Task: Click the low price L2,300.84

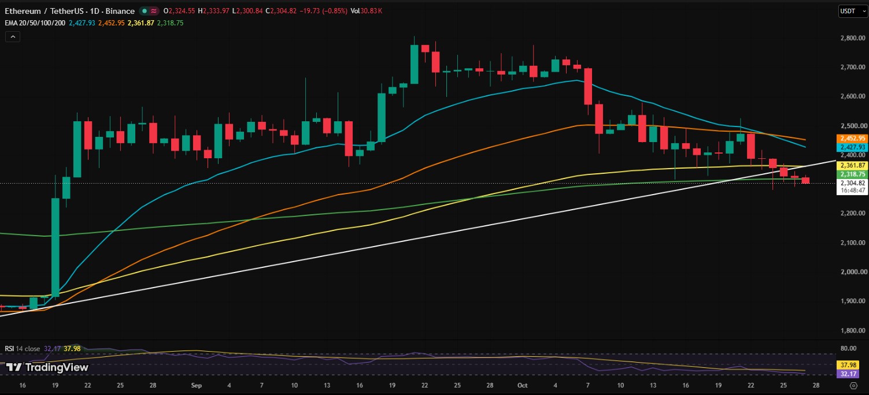Action: [x=247, y=11]
